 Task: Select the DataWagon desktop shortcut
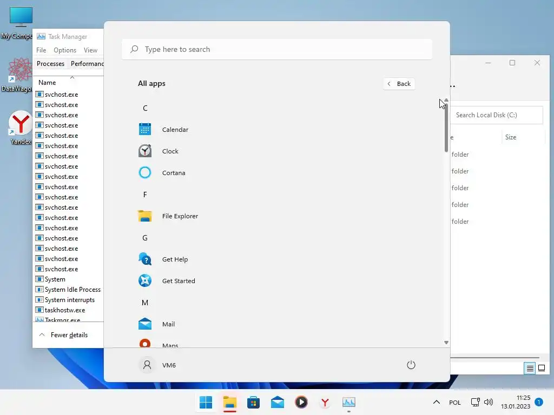pyautogui.click(x=17, y=75)
